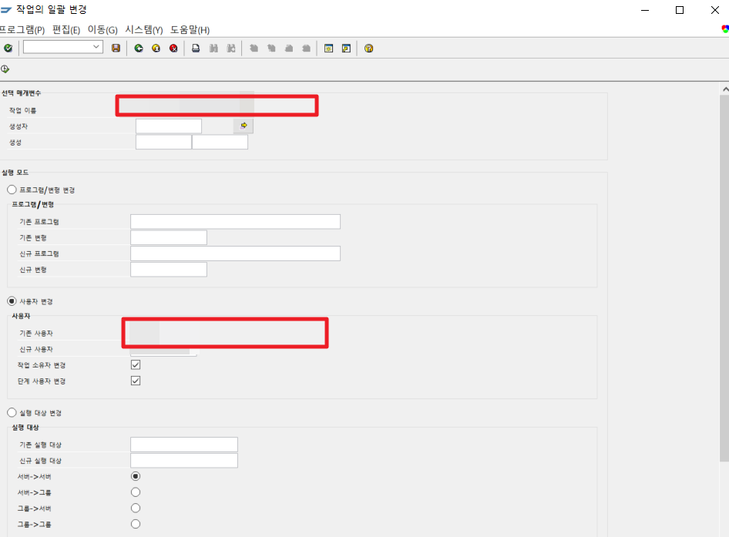
Task: Select the 그룹->그룹 radio option
Action: coord(136,524)
